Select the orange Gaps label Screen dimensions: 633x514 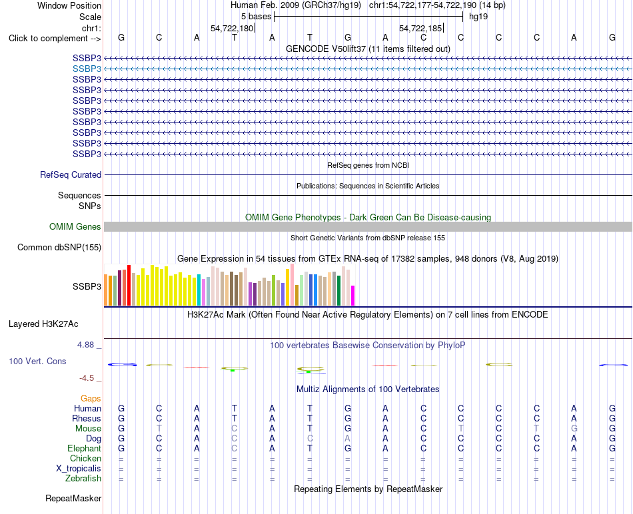click(91, 398)
